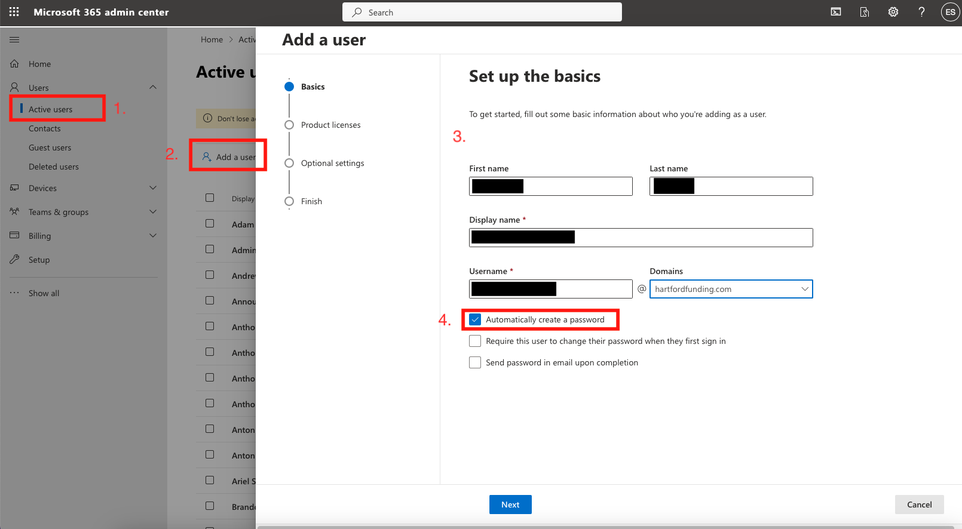962x529 pixels.
Task: Click the Setup wrench icon
Action: (x=14, y=259)
